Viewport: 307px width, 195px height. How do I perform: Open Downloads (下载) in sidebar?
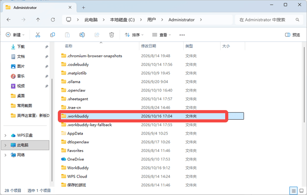pyautogui.click(x=21, y=47)
